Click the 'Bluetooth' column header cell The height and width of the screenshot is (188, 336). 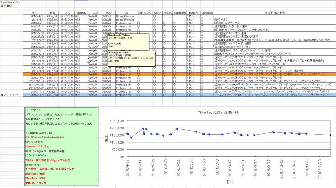(180, 13)
